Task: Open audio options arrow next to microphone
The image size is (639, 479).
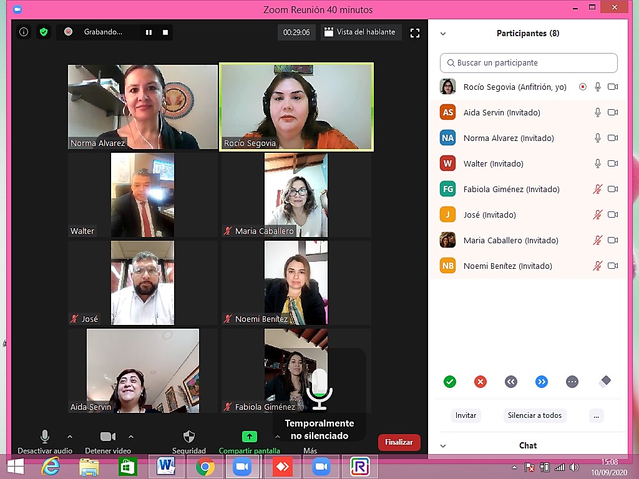Action: click(70, 437)
